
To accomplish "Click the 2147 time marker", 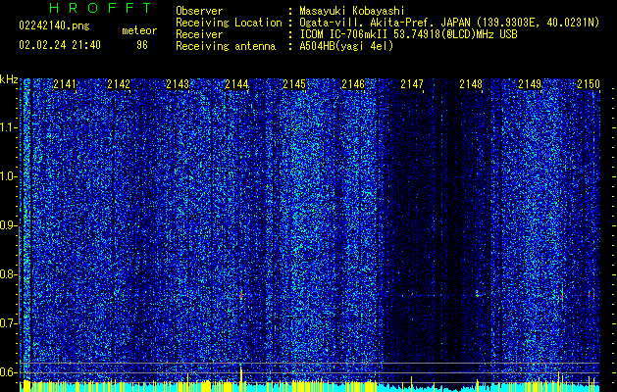I will coord(412,84).
